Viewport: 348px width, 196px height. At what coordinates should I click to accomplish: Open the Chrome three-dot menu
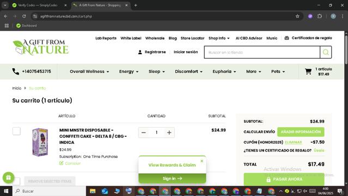(x=343, y=16)
